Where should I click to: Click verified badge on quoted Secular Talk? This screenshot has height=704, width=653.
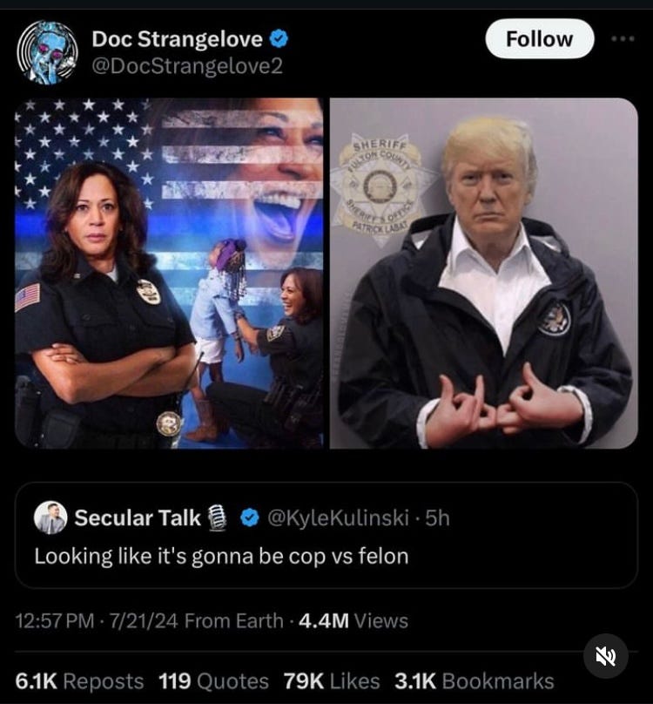point(250,518)
